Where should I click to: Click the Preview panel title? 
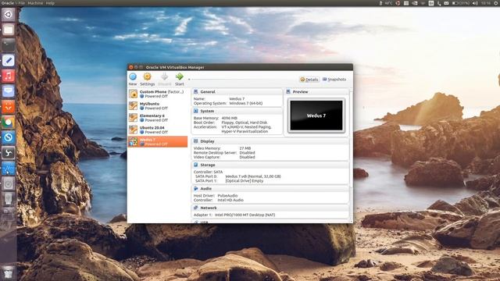pyautogui.click(x=300, y=92)
